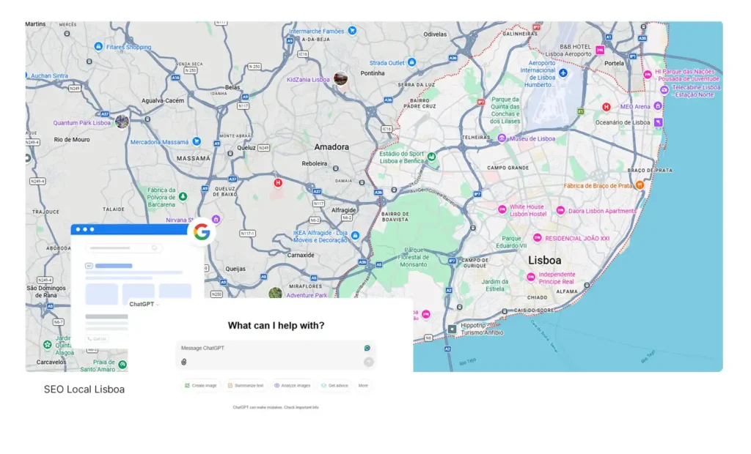751x454 pixels.
Task: Click the Strada Outlet shopping pin
Action: pyautogui.click(x=411, y=62)
